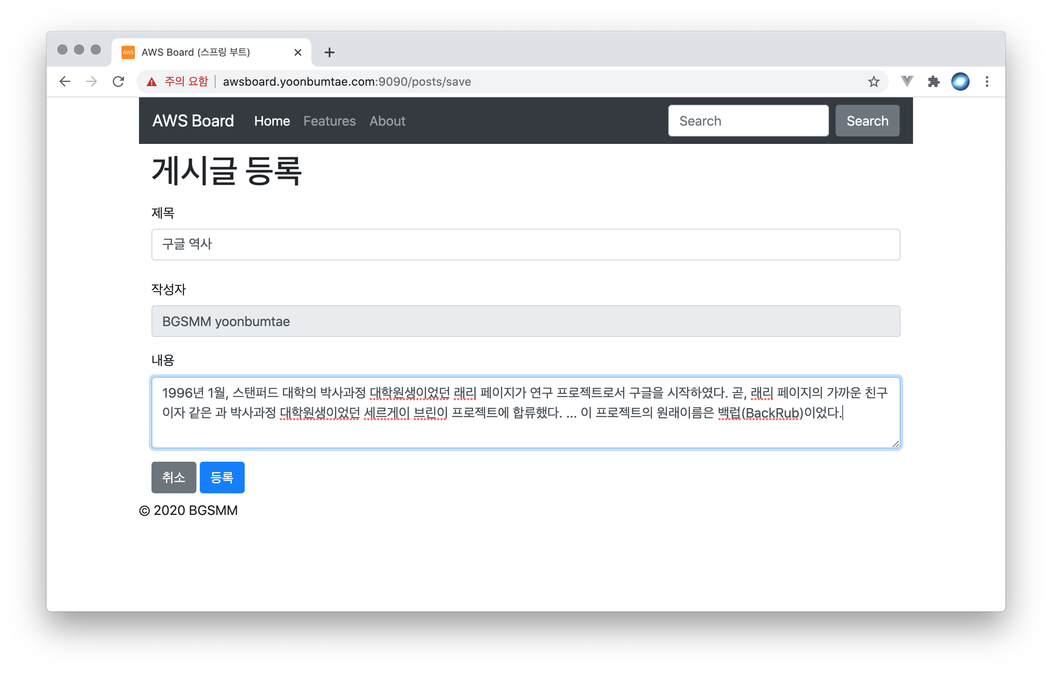Focus the 제목 title input field

click(x=525, y=244)
